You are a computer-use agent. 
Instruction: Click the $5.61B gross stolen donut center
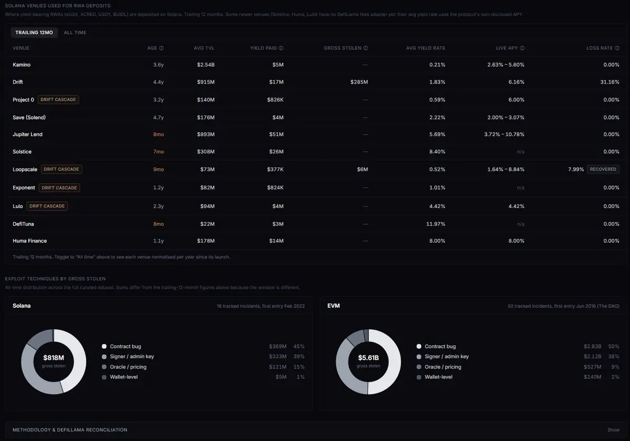pos(368,361)
